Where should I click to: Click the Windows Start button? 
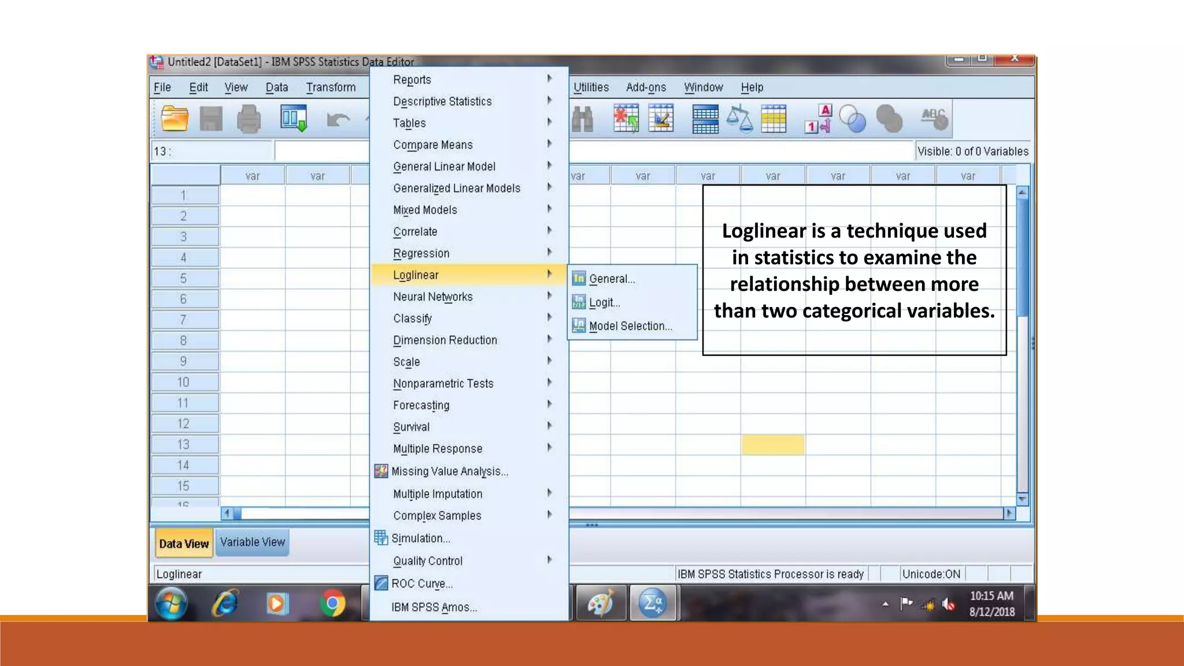(171, 604)
